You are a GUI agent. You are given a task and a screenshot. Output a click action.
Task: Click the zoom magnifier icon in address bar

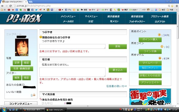[x=169, y=6]
